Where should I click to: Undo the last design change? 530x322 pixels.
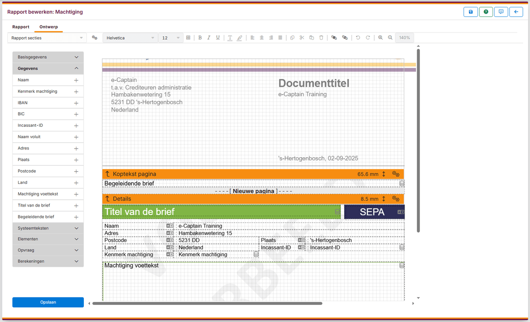[358, 38]
